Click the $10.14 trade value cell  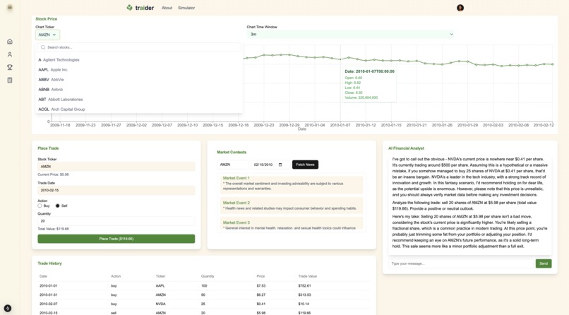[304, 304]
